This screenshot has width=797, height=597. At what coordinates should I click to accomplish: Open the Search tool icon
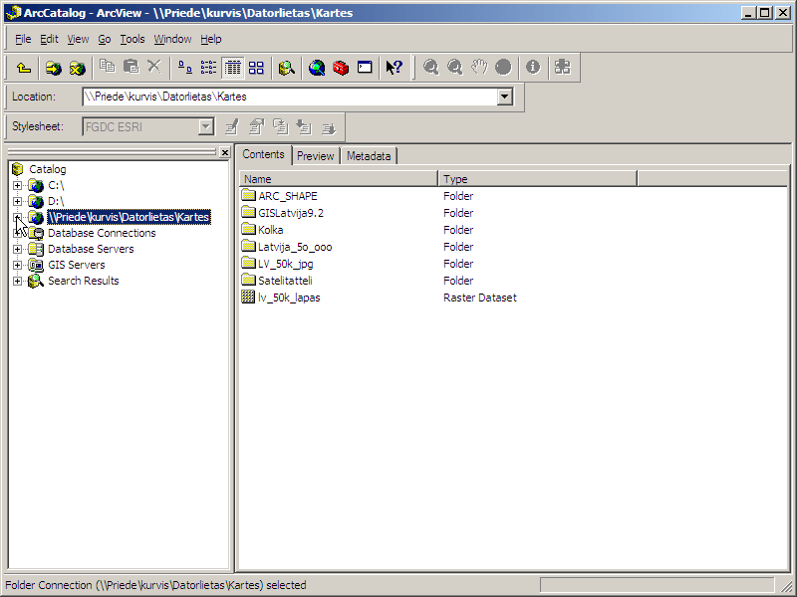tap(287, 67)
